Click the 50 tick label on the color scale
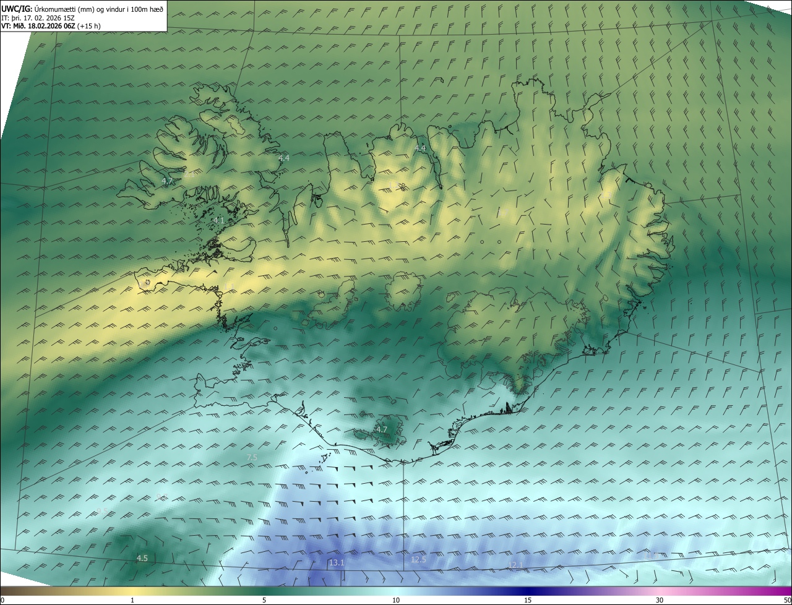 pos(787,600)
